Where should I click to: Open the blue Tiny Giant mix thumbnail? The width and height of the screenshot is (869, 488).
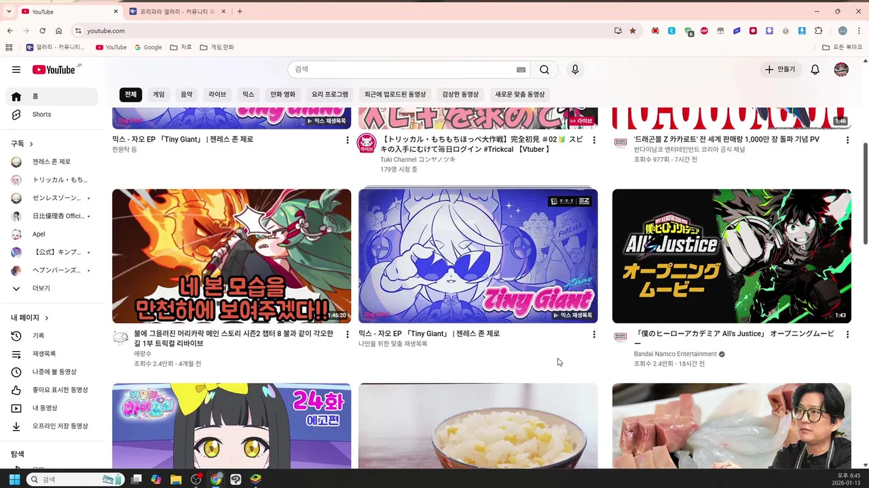click(x=478, y=256)
